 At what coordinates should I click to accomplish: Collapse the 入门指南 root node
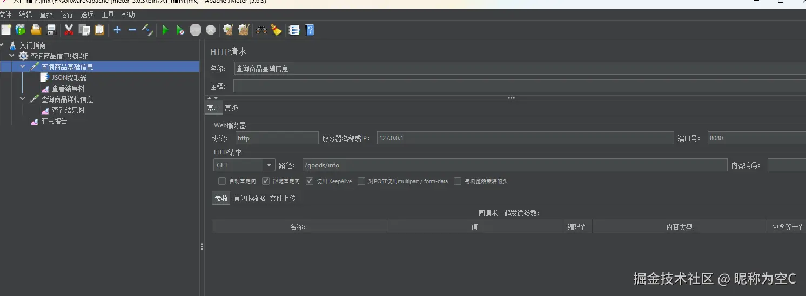coord(3,45)
